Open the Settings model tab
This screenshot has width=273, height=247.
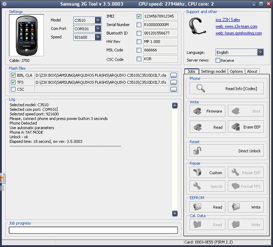[x=213, y=71]
